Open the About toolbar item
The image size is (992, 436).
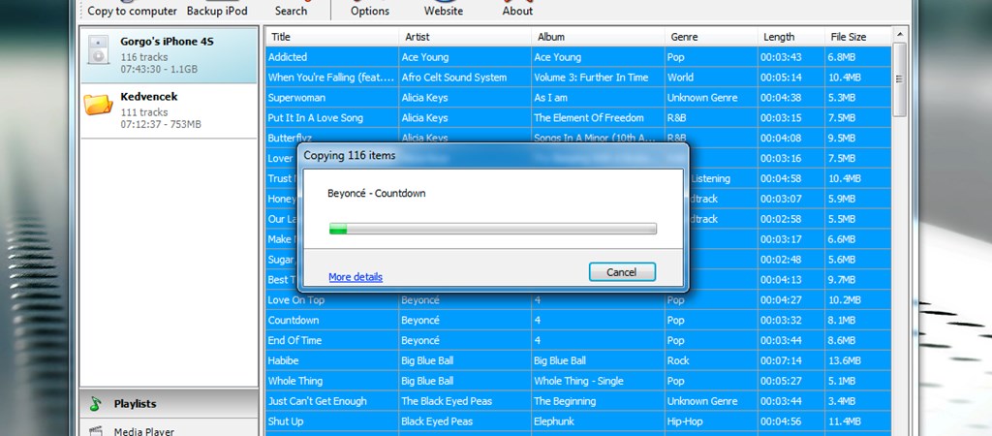(517, 10)
